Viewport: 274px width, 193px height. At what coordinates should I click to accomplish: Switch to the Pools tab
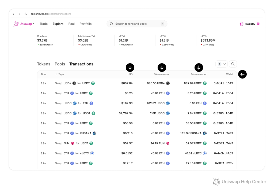click(60, 64)
